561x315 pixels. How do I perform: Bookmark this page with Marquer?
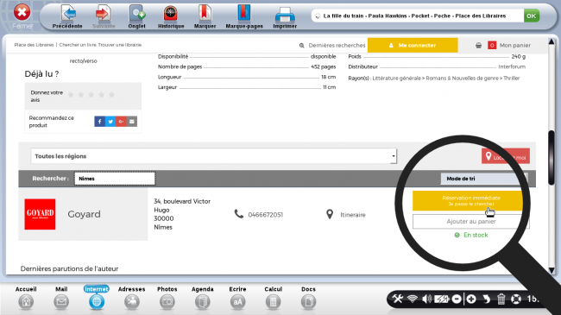click(x=205, y=16)
